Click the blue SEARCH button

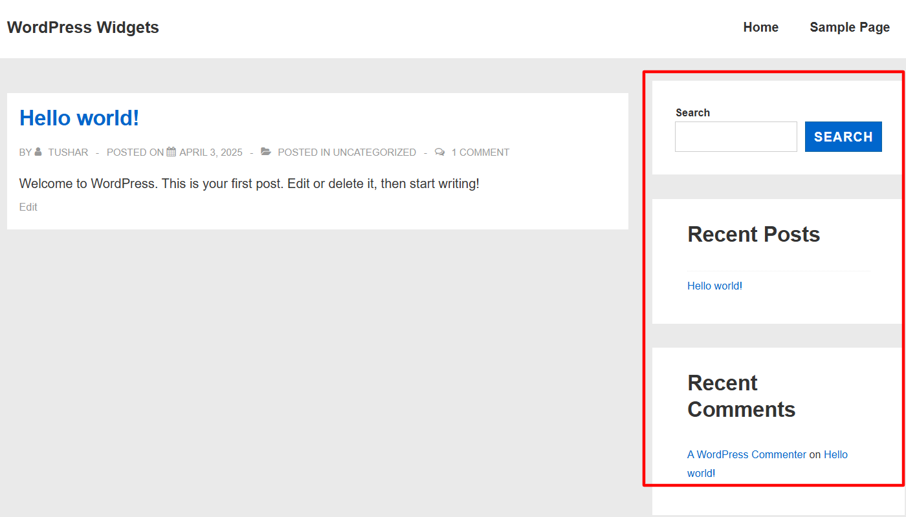(843, 137)
